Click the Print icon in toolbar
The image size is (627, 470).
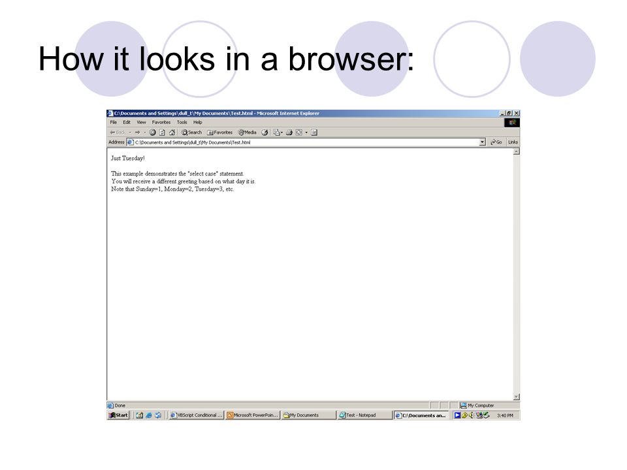(x=289, y=133)
